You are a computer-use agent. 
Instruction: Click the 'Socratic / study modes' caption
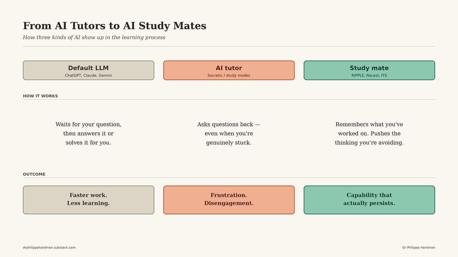pyautogui.click(x=229, y=75)
